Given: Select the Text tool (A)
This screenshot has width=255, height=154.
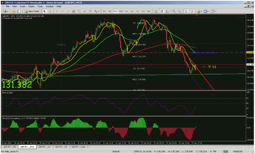Looking at the screenshot, I should (84, 11).
